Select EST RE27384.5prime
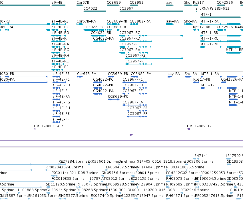The image size is (243, 200). pos(73,162)
